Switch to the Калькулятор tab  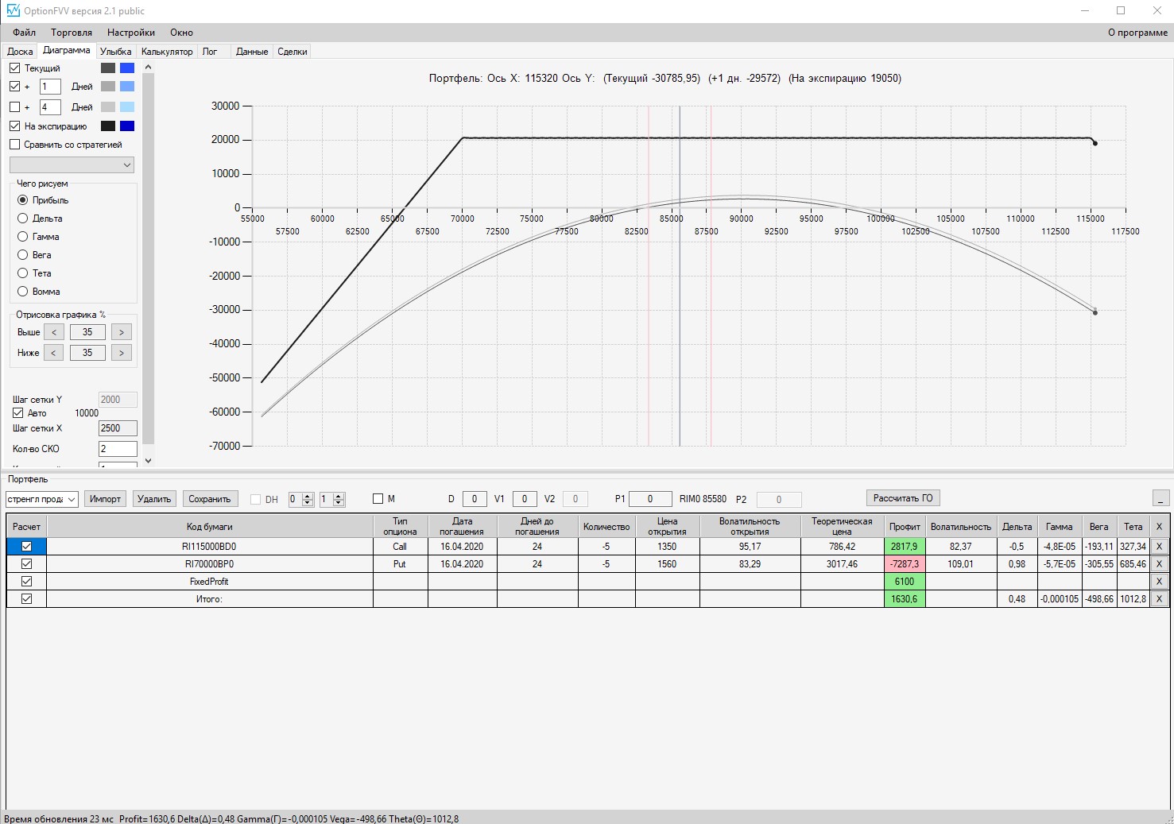coord(167,52)
